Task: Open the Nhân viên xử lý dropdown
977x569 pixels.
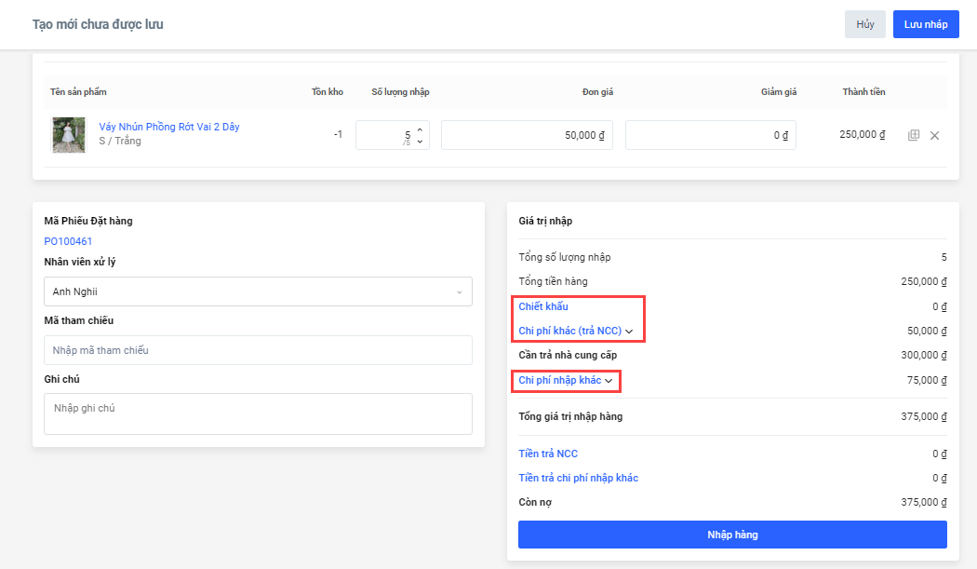Action: [x=258, y=291]
